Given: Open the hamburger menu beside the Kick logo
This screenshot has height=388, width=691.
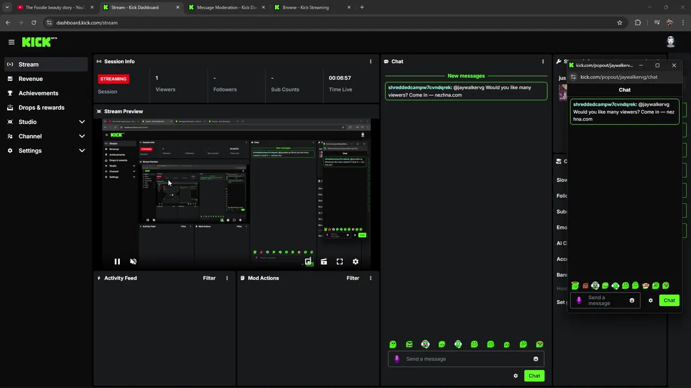Looking at the screenshot, I should pyautogui.click(x=11, y=42).
